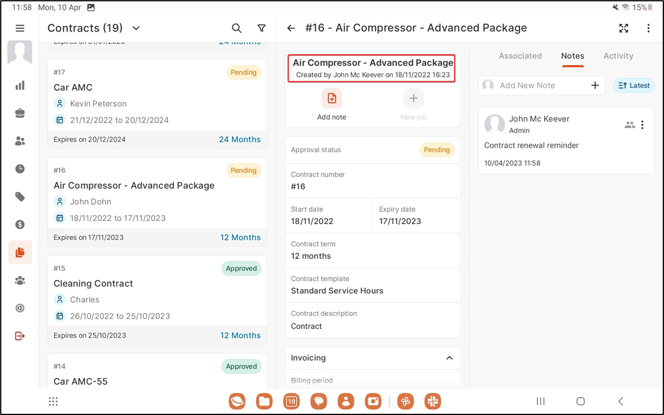
Task: Open the hamburger navigation menu
Action: 20,28
